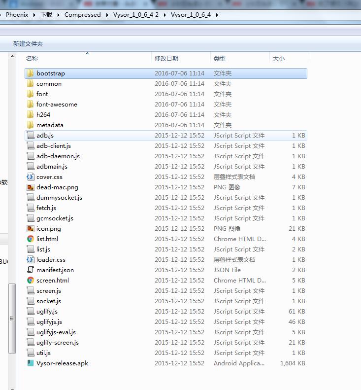Click the navigation pane scrollbar thumb
Image resolution: width=361 pixels, height=390 pixels.
pyautogui.click(x=12, y=318)
